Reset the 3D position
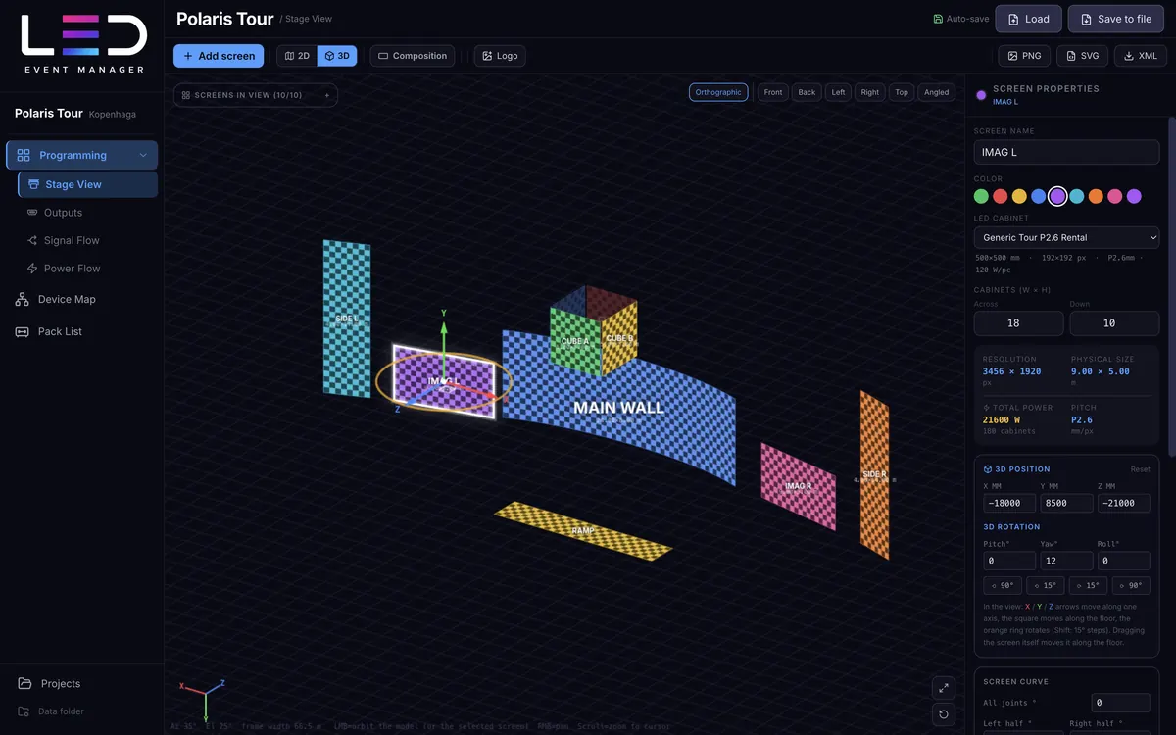Viewport: 1176px width, 735px height. point(1141,469)
